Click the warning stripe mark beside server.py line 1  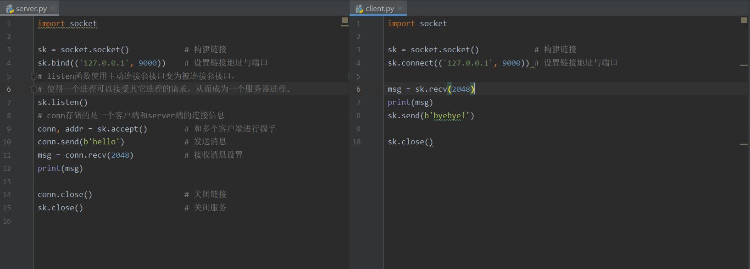point(344,26)
